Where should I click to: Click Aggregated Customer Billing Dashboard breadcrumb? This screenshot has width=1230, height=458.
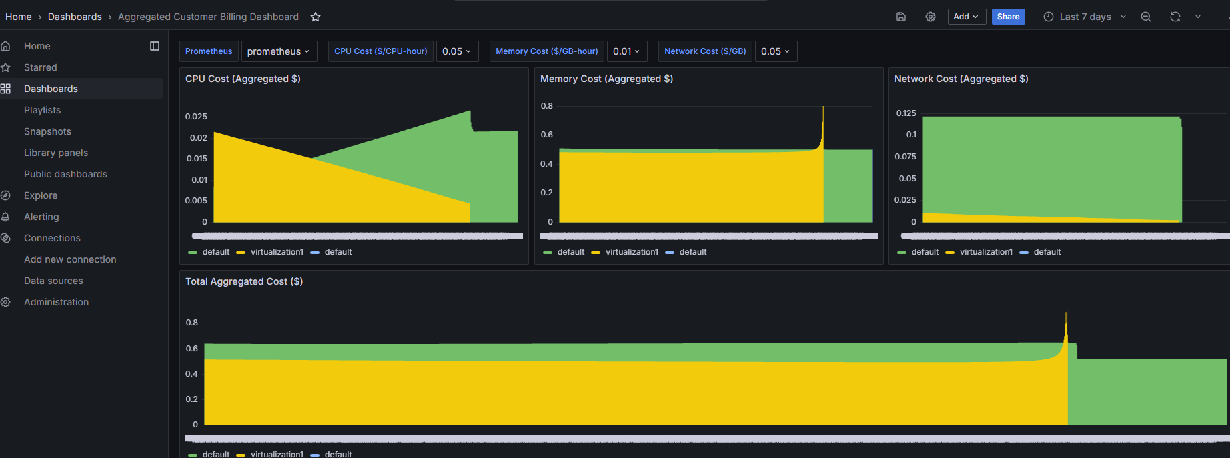[208, 17]
